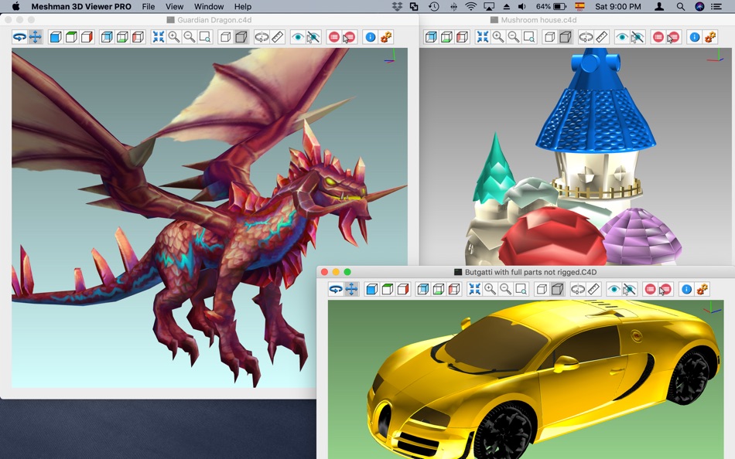Open model information in the Bugatti window
The image size is (735, 459).
click(686, 289)
